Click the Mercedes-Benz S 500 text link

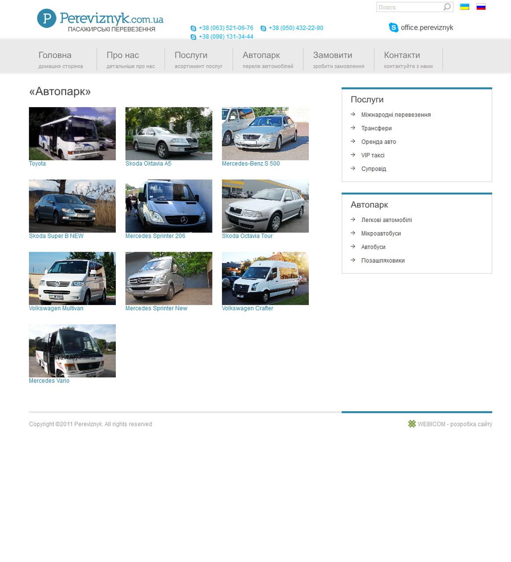(x=251, y=164)
